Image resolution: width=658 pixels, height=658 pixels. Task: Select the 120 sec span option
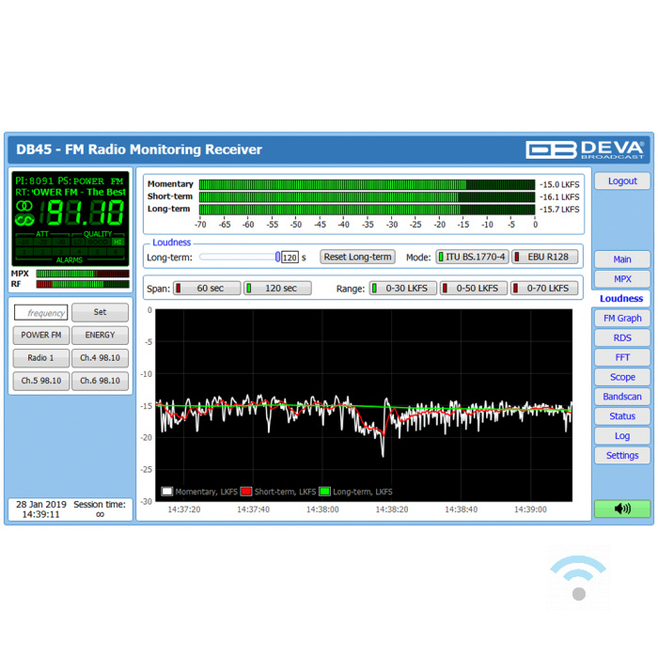click(x=277, y=289)
